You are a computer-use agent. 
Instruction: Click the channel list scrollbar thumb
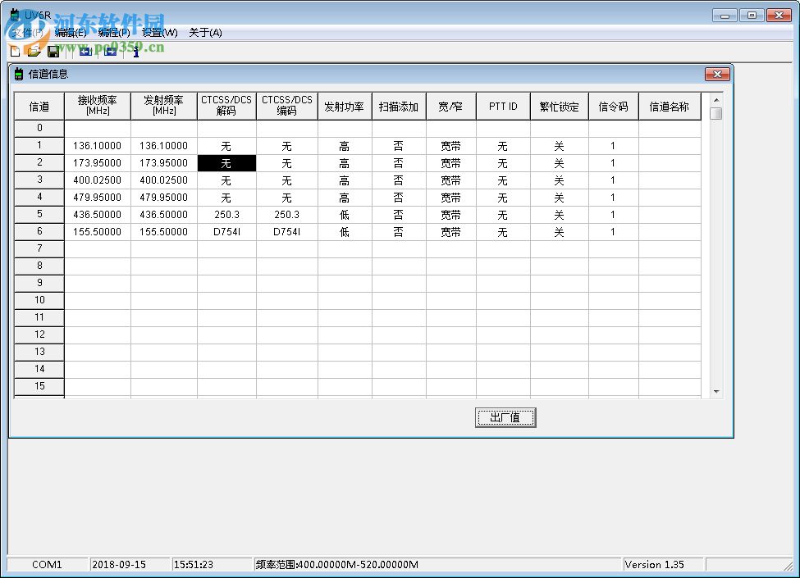pos(716,113)
